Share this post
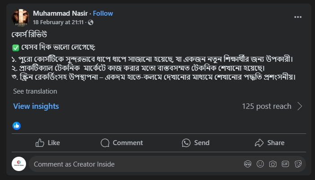Screen dimensions: 315x180 pos(269,143)
